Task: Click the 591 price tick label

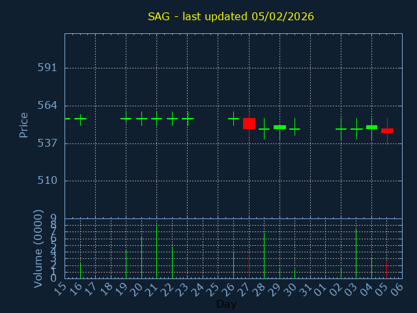Action: coord(46,67)
